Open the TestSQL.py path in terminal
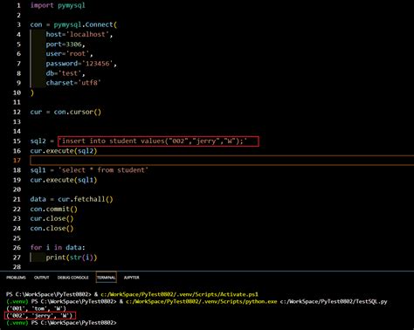Screen dimensions: 414x330 tap(334, 301)
